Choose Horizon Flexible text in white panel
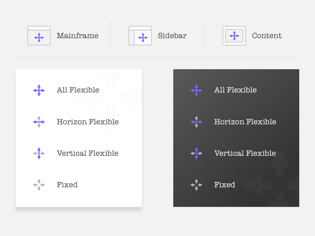The image size is (315, 236). click(x=88, y=122)
